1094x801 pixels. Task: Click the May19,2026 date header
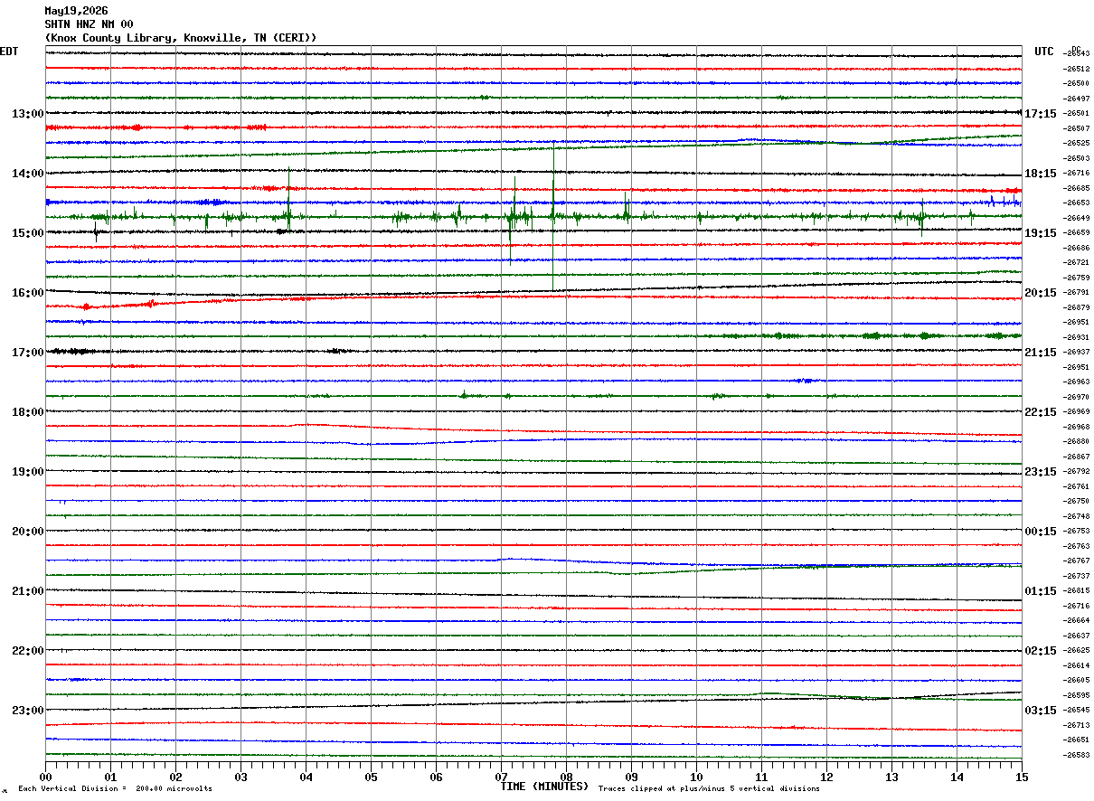click(x=76, y=11)
